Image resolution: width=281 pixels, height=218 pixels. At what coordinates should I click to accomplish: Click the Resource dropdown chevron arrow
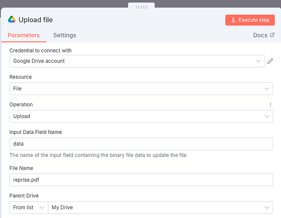[267, 89]
